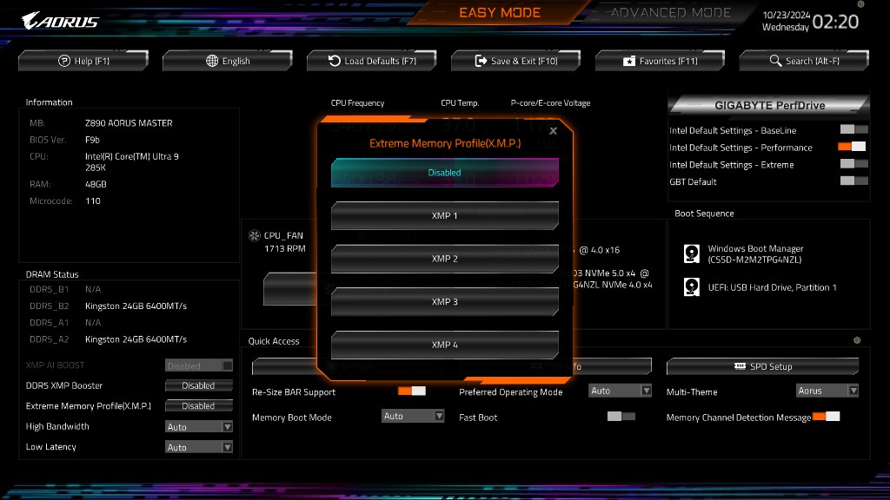890x500 pixels.
Task: Click the 10/23/2024 date
Action: (x=786, y=16)
